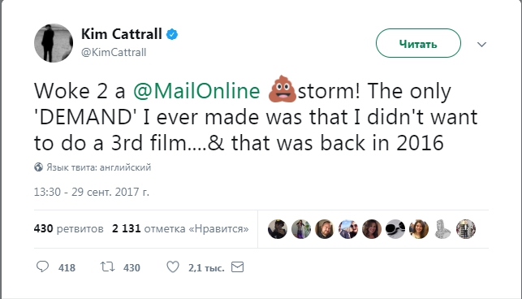Click first liker avatar in row
522x299 pixels.
pos(278,229)
